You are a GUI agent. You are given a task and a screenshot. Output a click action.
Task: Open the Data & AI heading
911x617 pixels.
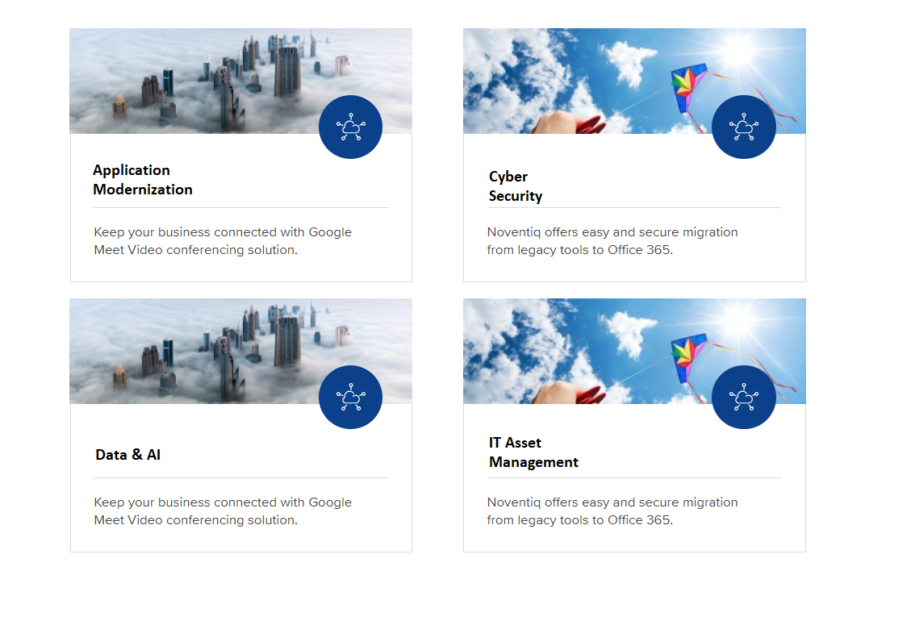pyautogui.click(x=127, y=454)
